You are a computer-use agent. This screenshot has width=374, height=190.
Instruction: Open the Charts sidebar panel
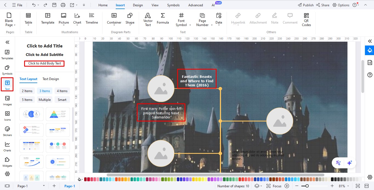(7, 146)
